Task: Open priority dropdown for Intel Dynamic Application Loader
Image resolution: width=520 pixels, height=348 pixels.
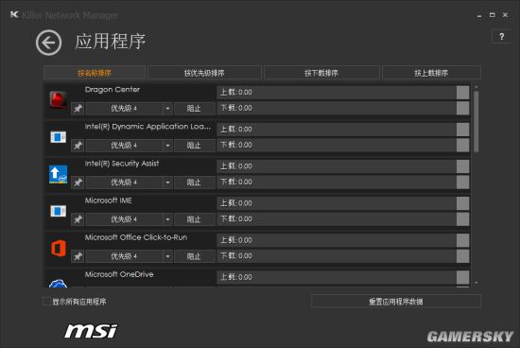Action: [x=167, y=146]
